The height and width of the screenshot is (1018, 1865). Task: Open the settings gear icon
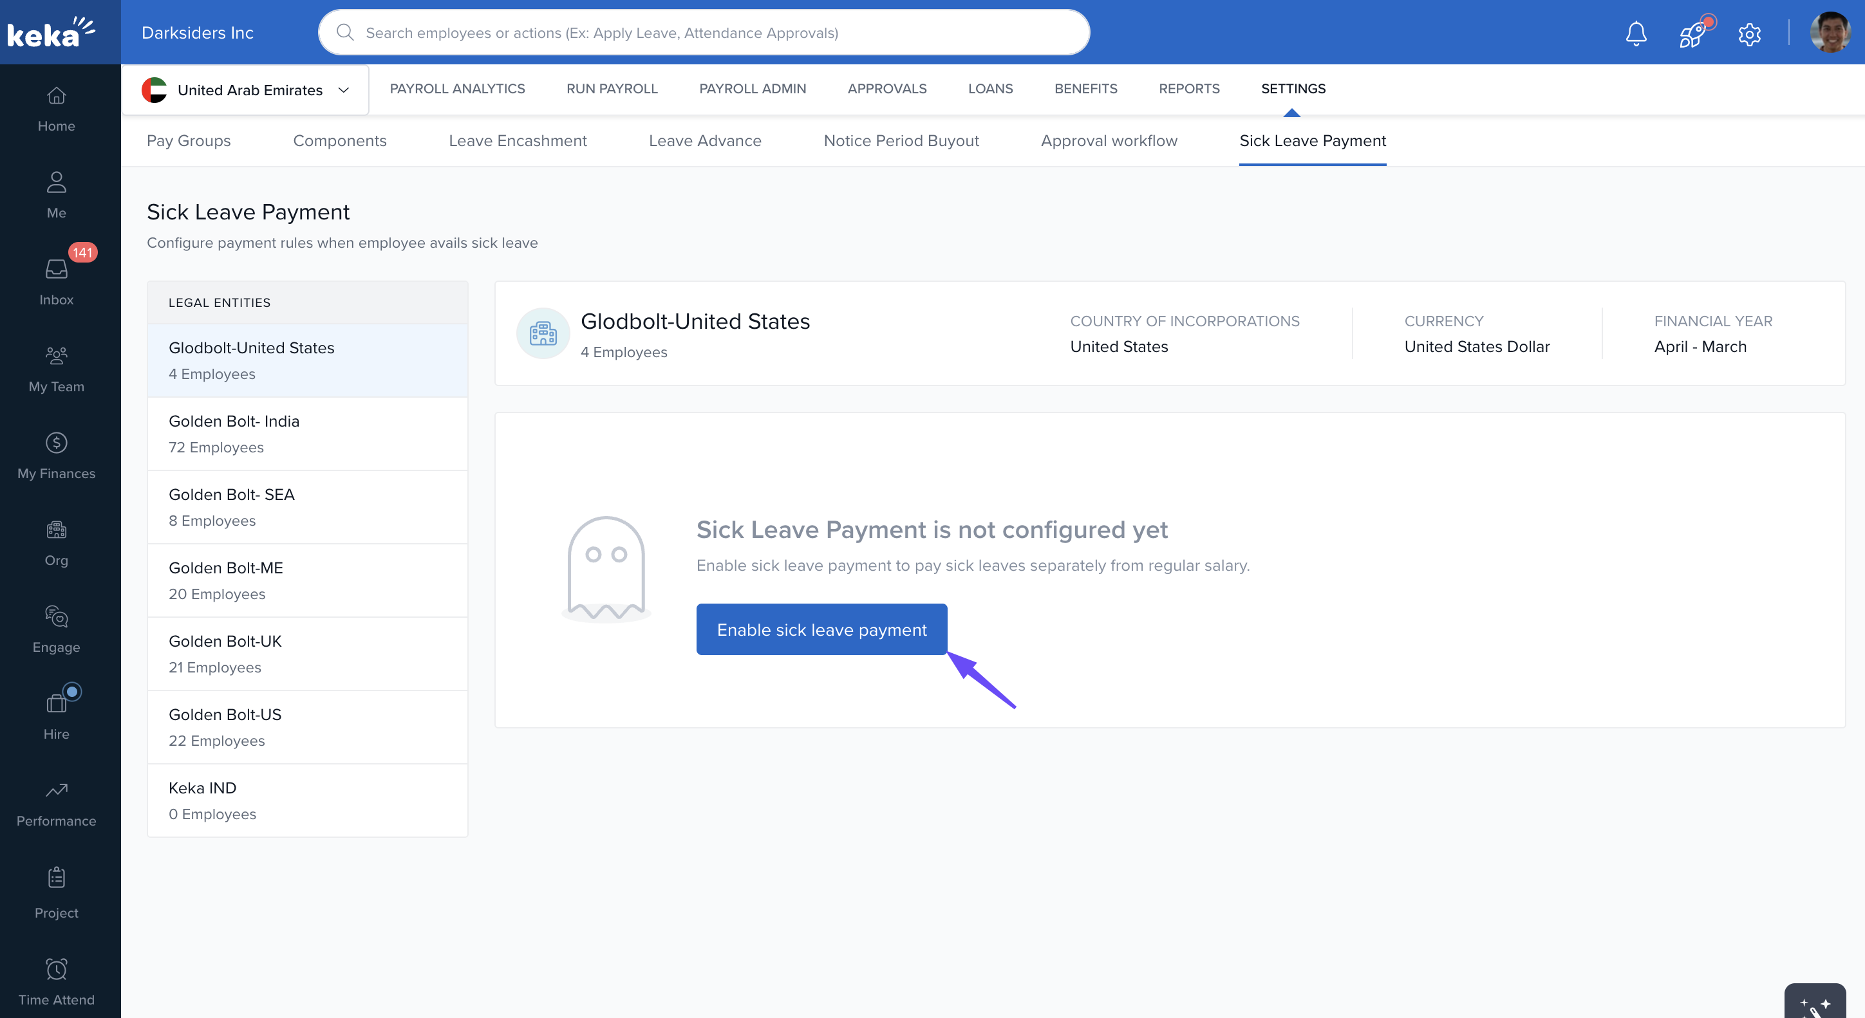click(x=1749, y=33)
